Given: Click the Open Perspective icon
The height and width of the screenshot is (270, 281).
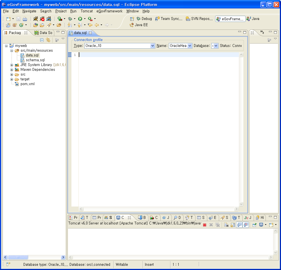Looking at the screenshot, I should (x=132, y=19).
